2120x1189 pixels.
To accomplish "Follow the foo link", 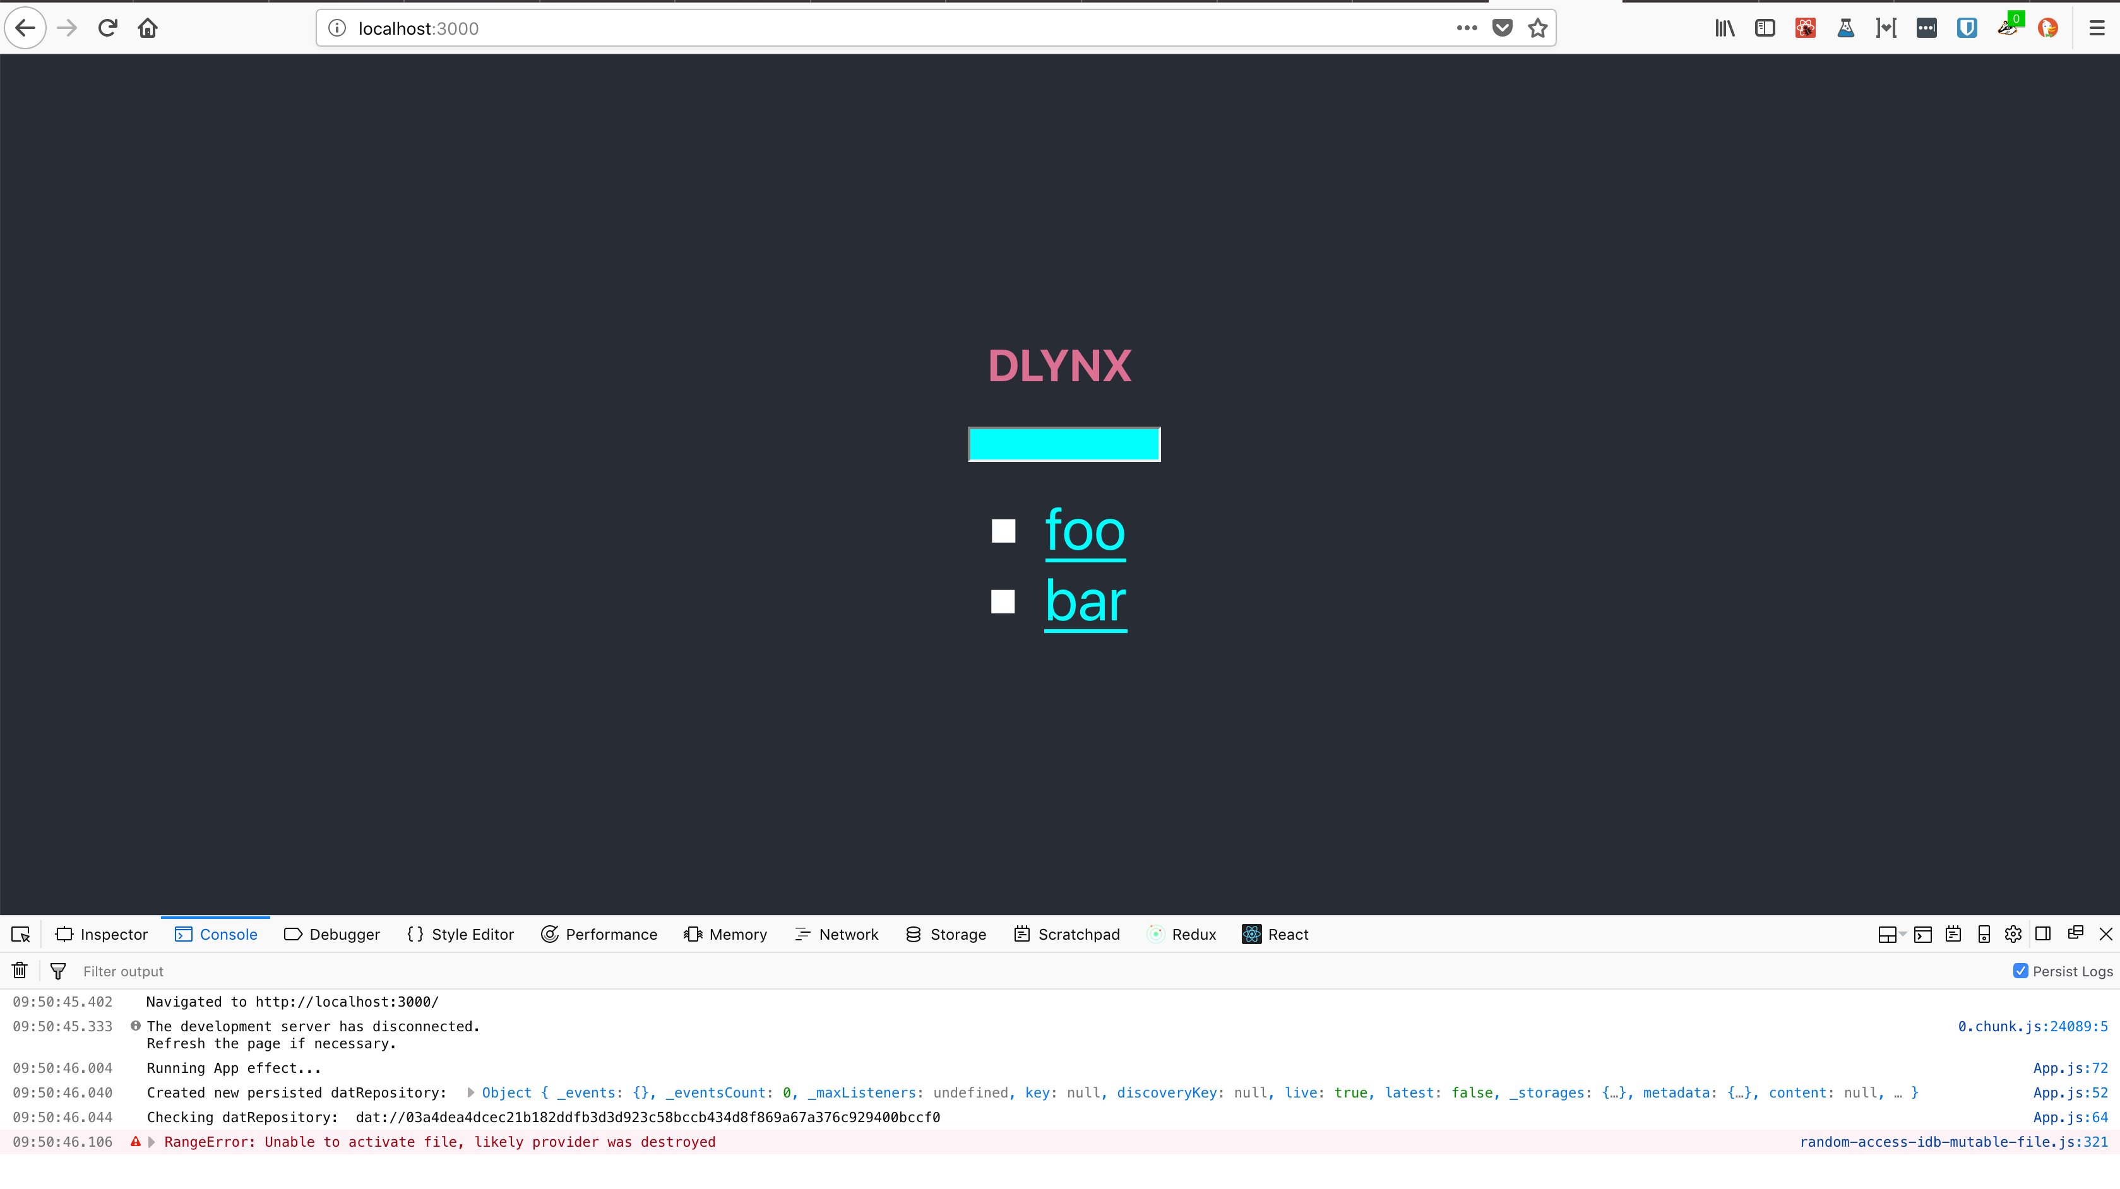I will point(1085,531).
